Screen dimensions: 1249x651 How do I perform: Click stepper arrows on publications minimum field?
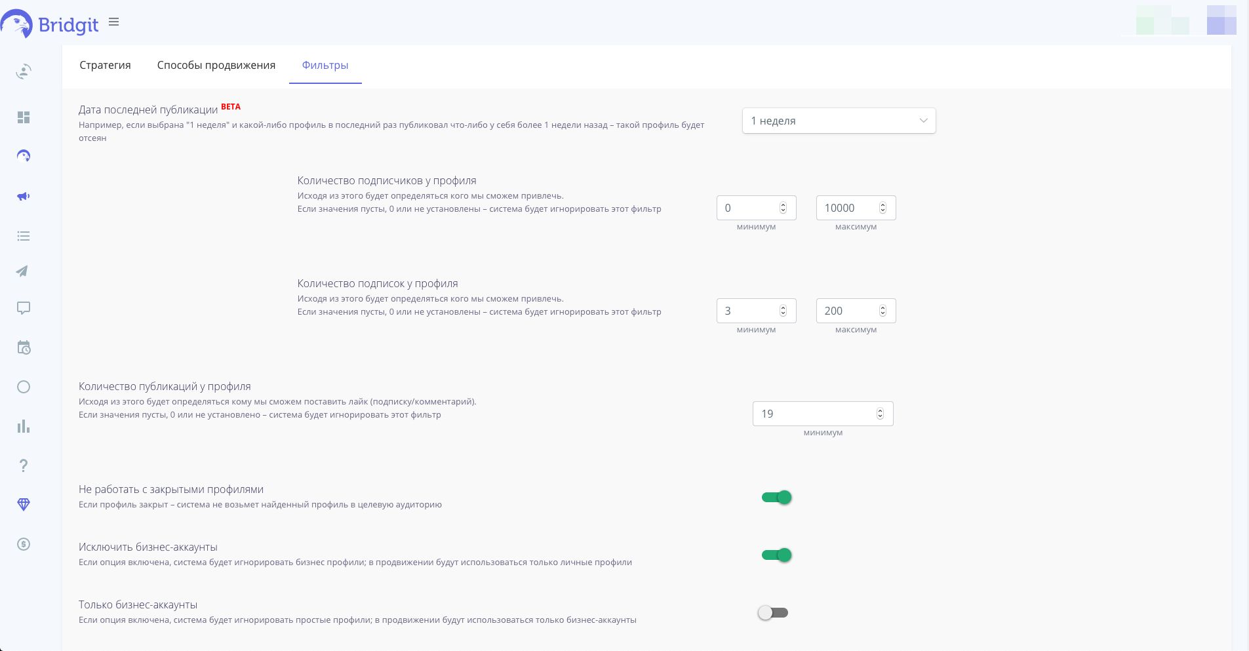880,414
